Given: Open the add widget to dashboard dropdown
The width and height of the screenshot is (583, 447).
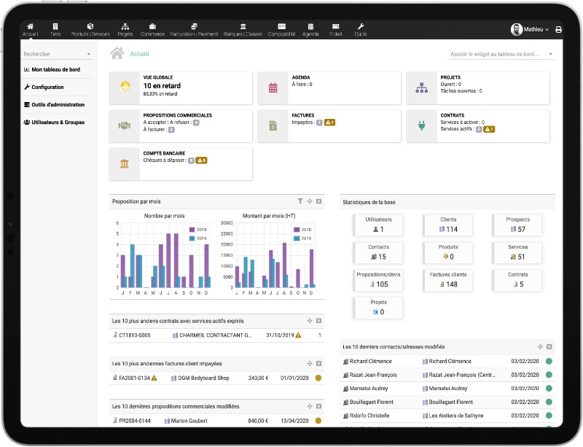Looking at the screenshot, I should [x=501, y=55].
